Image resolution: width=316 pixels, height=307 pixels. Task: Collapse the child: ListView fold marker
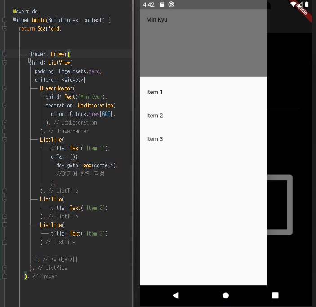(x=4, y=62)
